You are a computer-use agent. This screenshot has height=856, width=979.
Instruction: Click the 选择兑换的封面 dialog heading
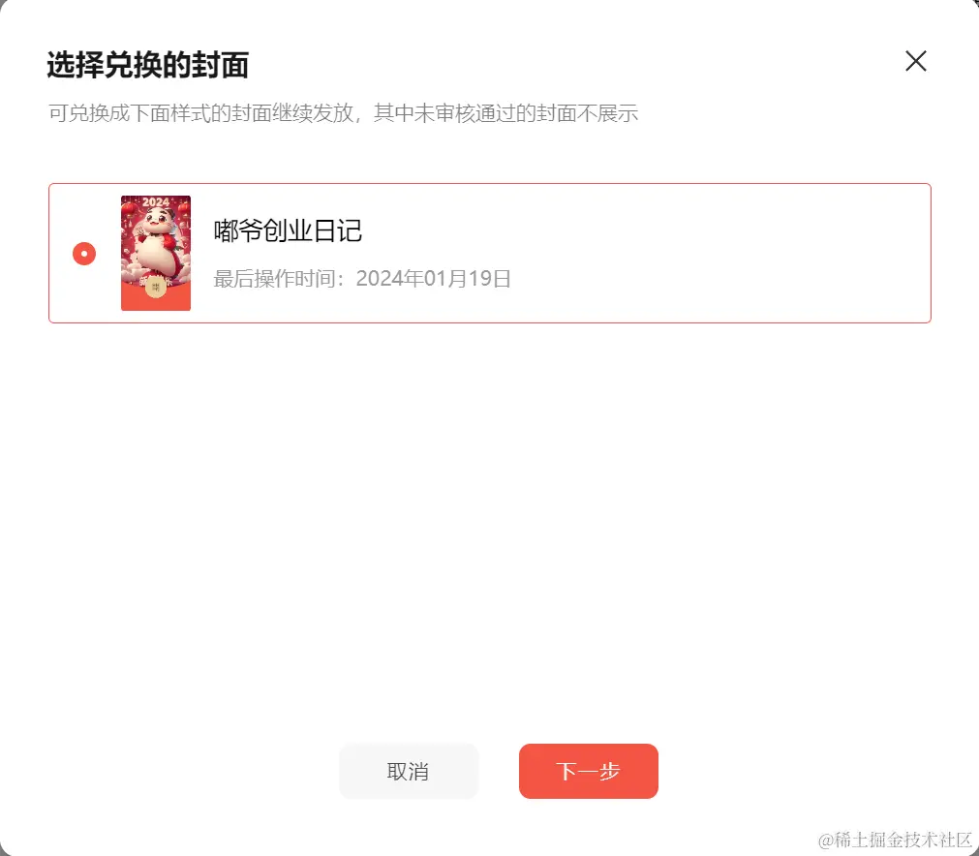(148, 65)
